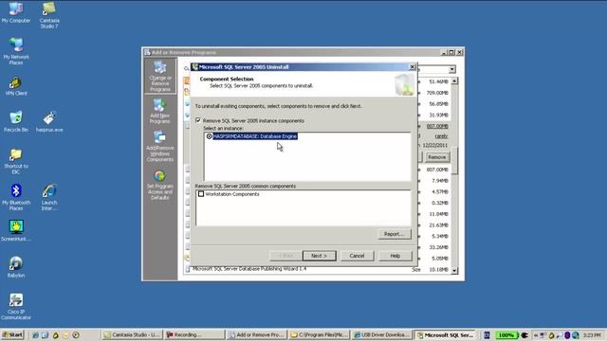
Task: Toggle Remove SQL Server 2005 instance components
Action: coord(198,120)
